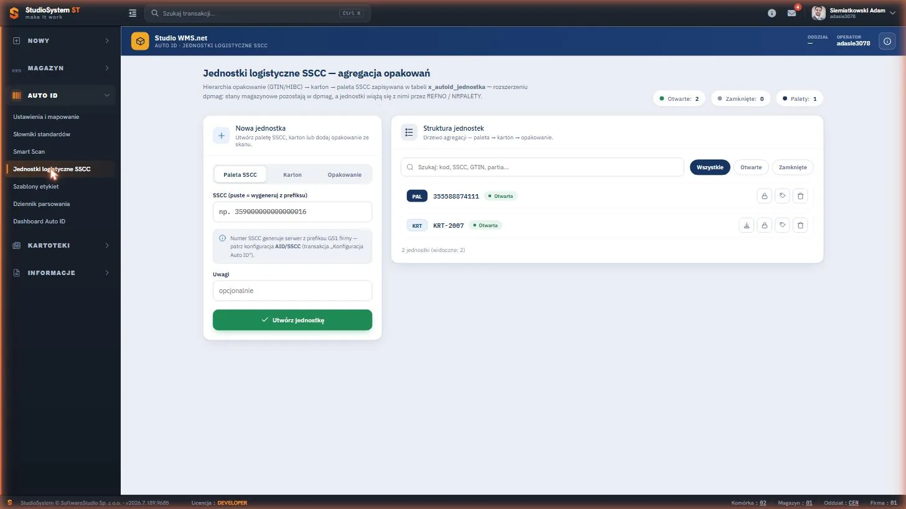Click the Zamknięte: 0 counter chip
906x509 pixels.
[x=740, y=98]
